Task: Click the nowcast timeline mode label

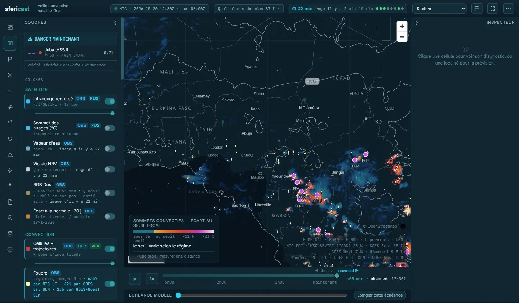Action: point(348,271)
